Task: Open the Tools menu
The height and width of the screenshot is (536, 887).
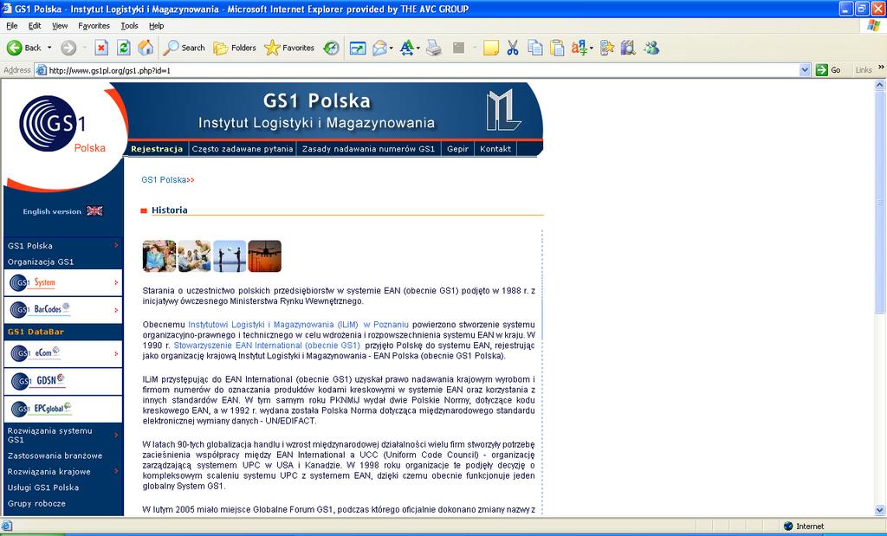Action: [x=129, y=25]
